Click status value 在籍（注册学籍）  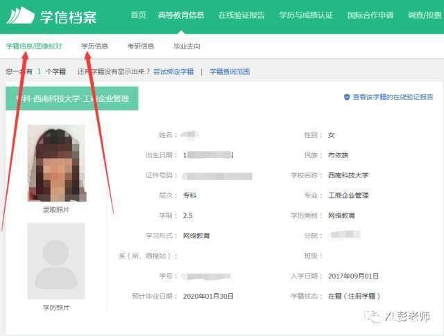click(354, 296)
